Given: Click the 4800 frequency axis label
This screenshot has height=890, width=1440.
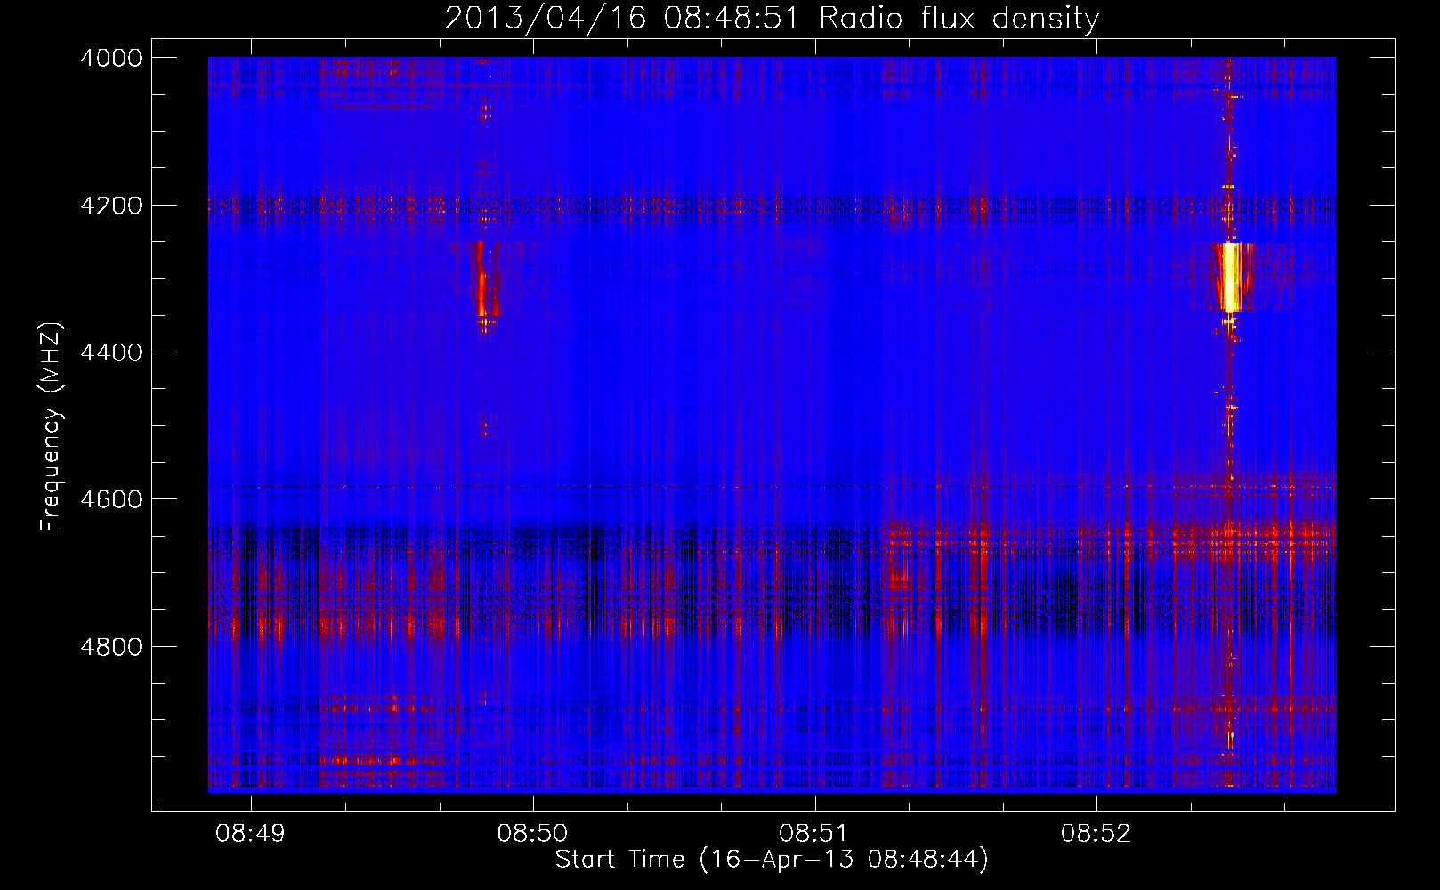Looking at the screenshot, I should click(111, 647).
